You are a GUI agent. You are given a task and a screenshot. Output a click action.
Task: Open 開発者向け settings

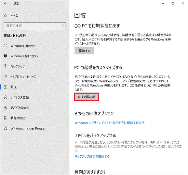18,118
